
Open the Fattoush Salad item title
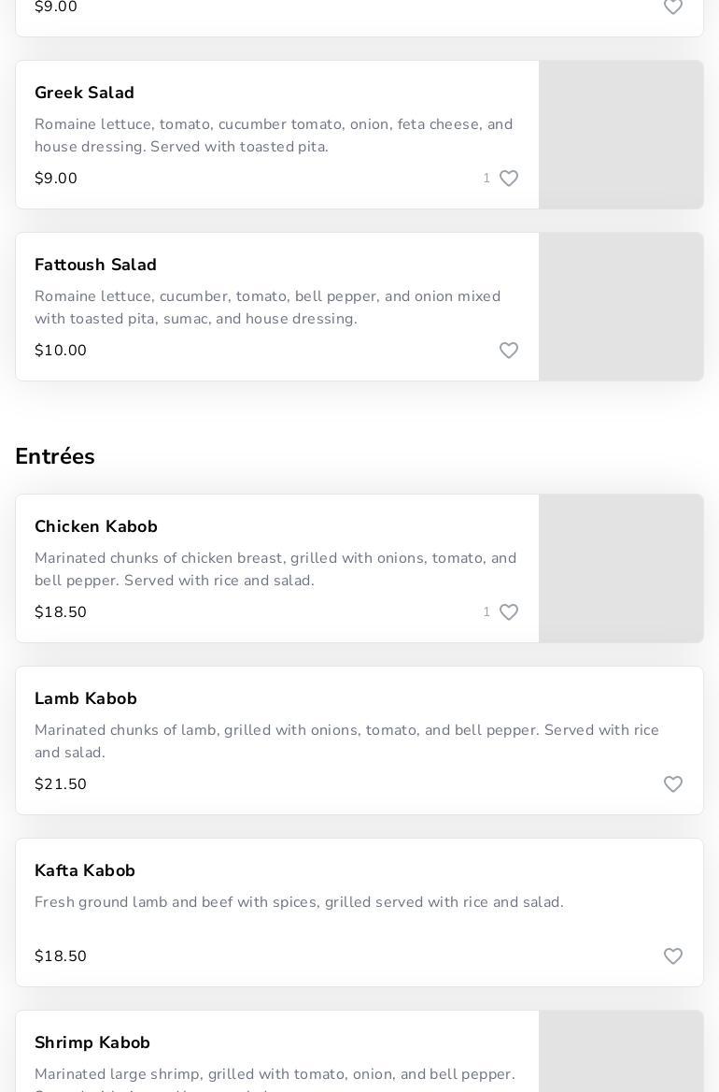pyautogui.click(x=95, y=265)
